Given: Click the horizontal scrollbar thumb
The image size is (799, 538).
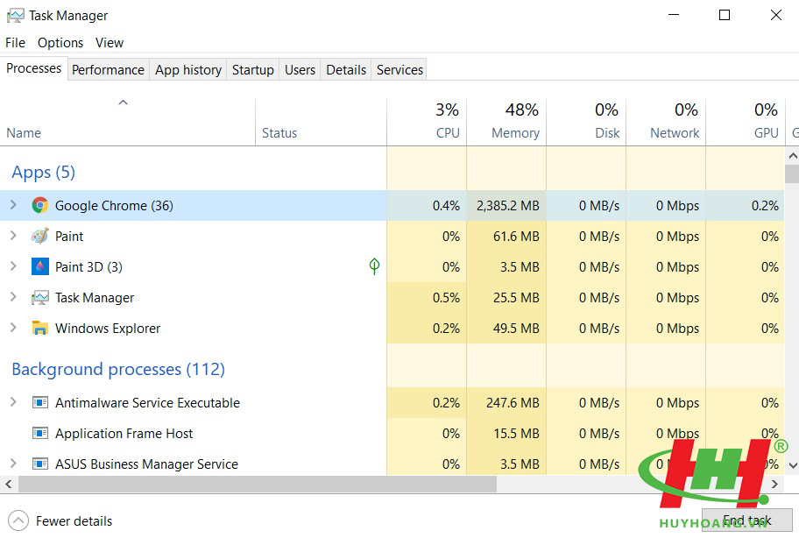Looking at the screenshot, I should point(258,484).
